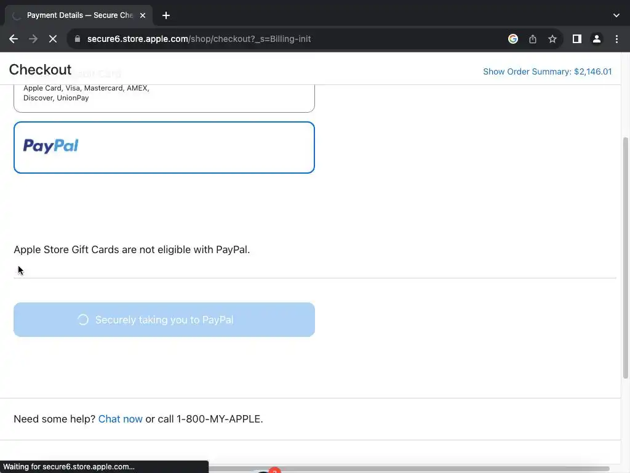Click the gift cards not eligible notice

coord(132,250)
